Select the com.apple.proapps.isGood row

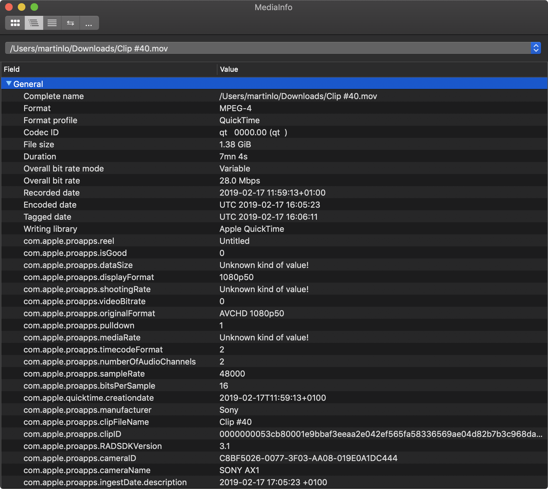274,253
